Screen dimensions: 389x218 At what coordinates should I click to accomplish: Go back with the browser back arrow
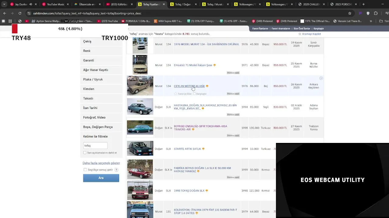(5, 13)
